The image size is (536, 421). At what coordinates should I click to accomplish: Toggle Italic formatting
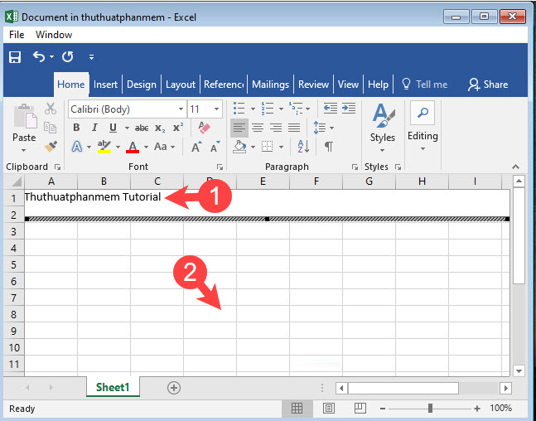click(x=94, y=128)
